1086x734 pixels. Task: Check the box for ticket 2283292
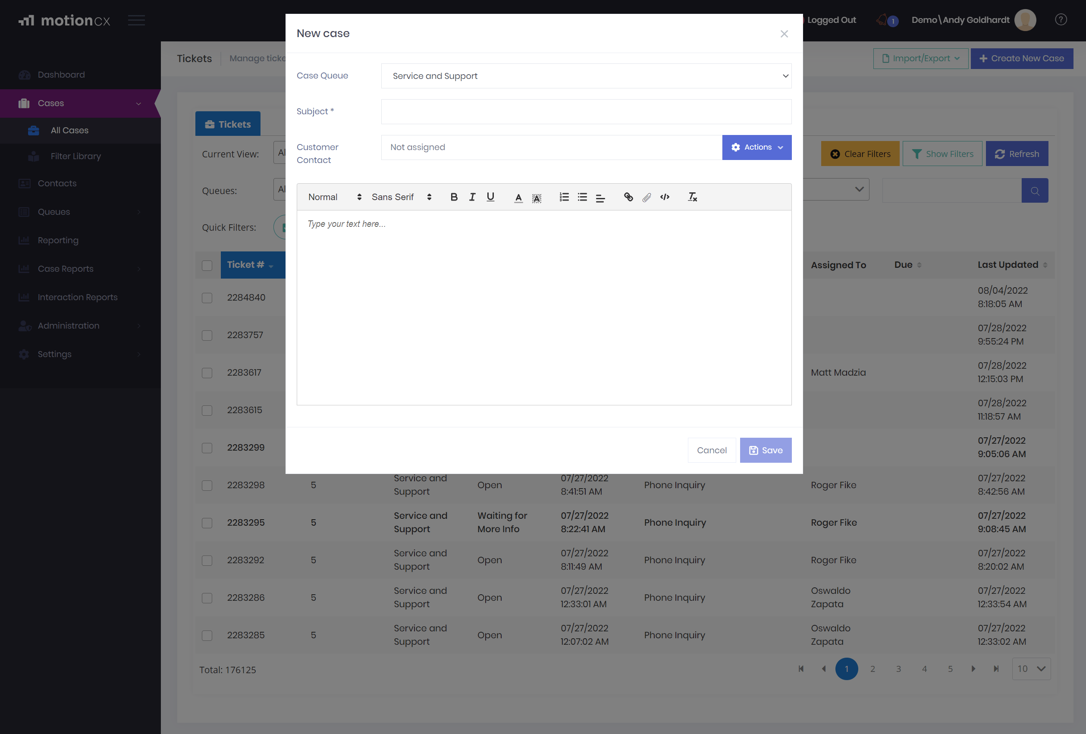207,560
